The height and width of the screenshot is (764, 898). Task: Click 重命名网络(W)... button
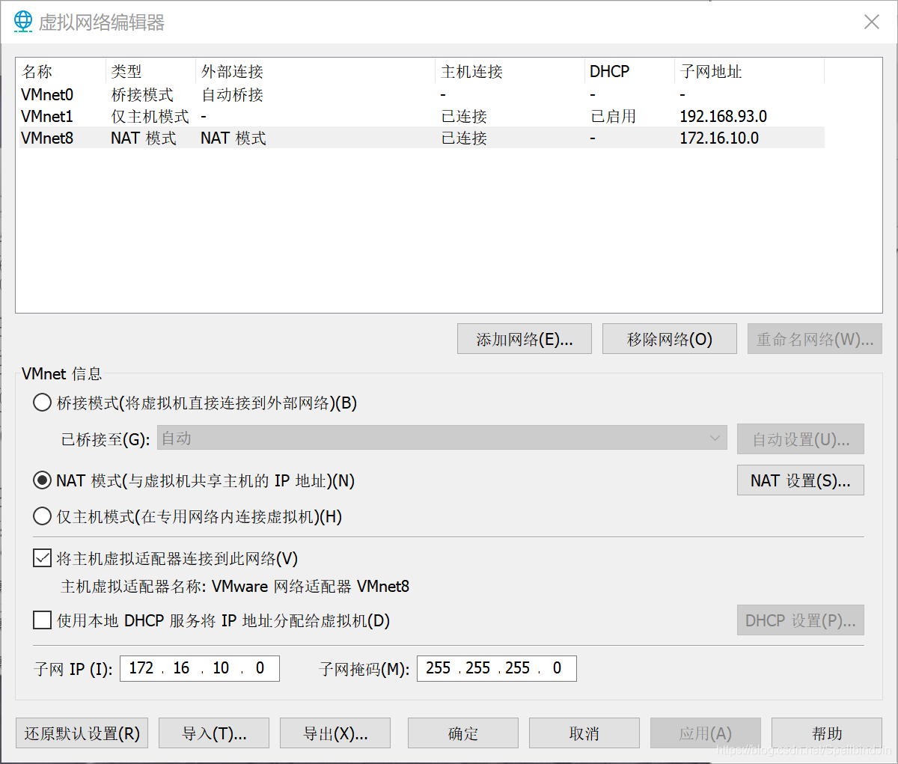point(815,339)
